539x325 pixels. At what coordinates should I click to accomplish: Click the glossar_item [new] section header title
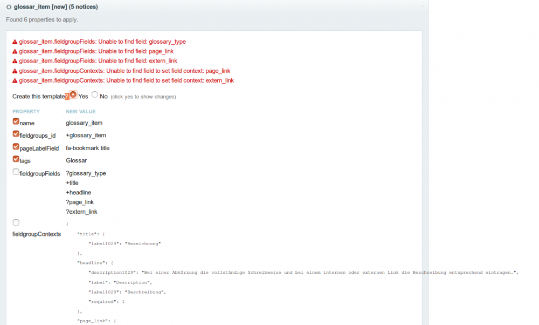[x=52, y=7]
